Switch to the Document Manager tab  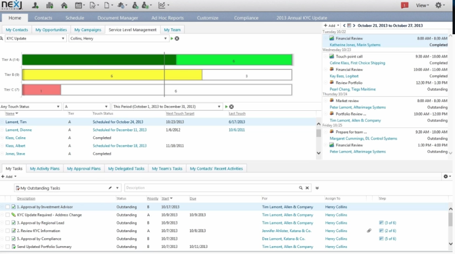[x=118, y=18]
